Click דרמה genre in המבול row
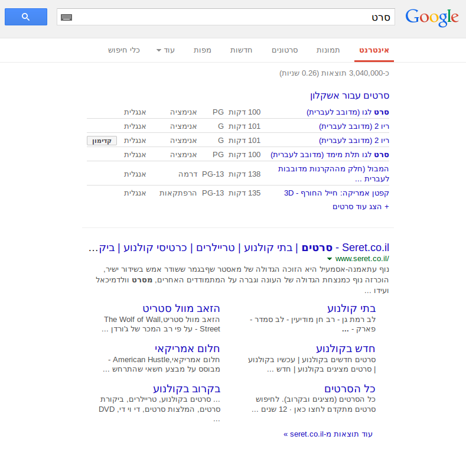 click(x=188, y=174)
